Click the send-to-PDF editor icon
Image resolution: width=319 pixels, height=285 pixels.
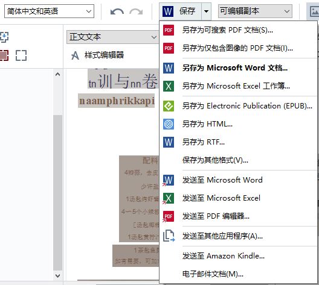pyautogui.click(x=168, y=216)
